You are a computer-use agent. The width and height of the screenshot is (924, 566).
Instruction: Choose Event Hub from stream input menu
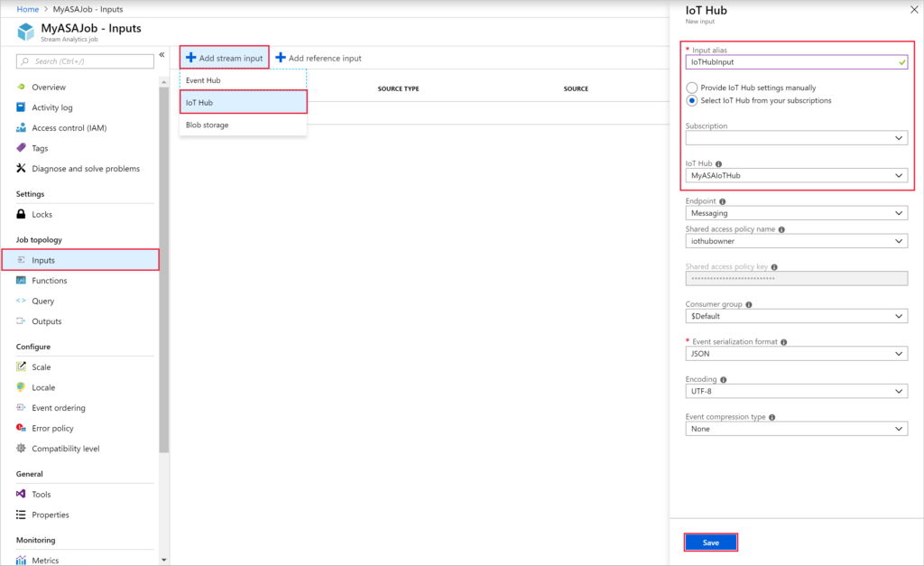point(243,80)
